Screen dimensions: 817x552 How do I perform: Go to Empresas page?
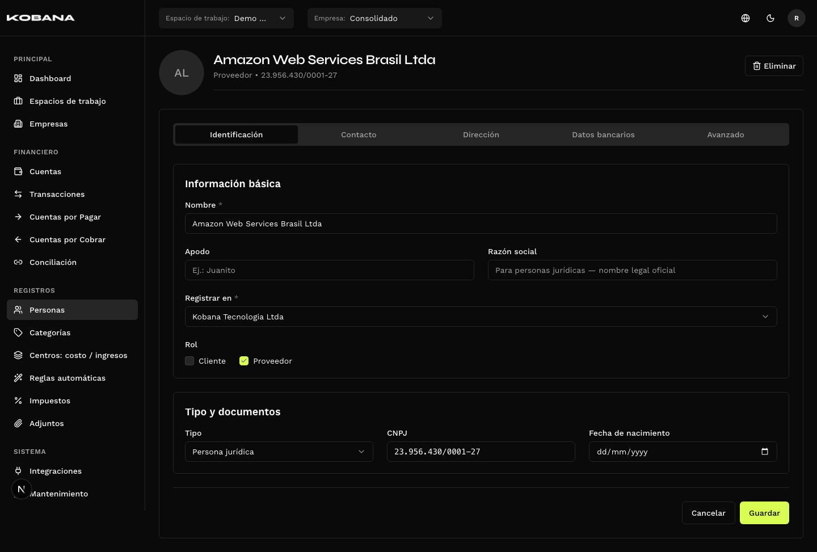pyautogui.click(x=72, y=124)
